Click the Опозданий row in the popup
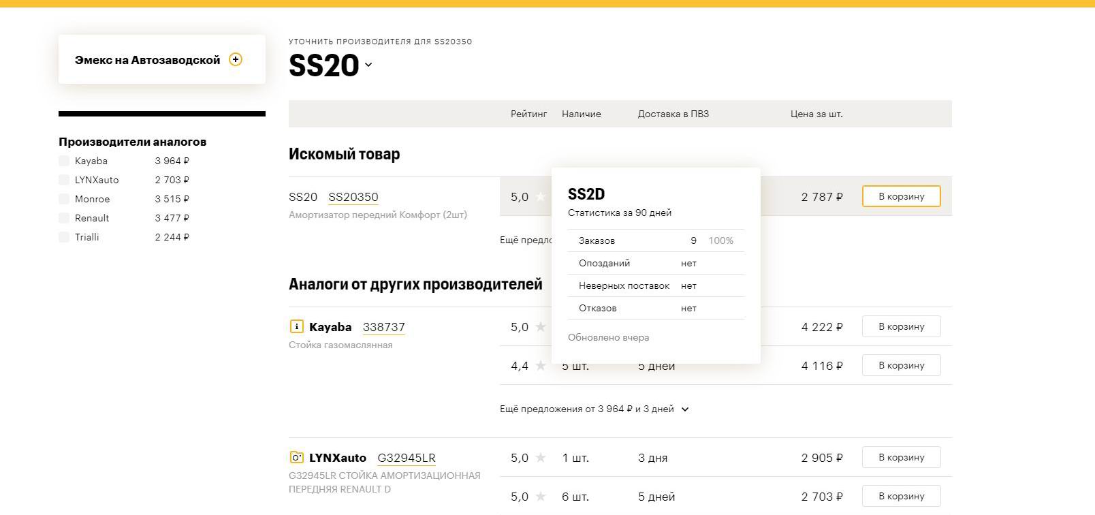 tap(656, 263)
